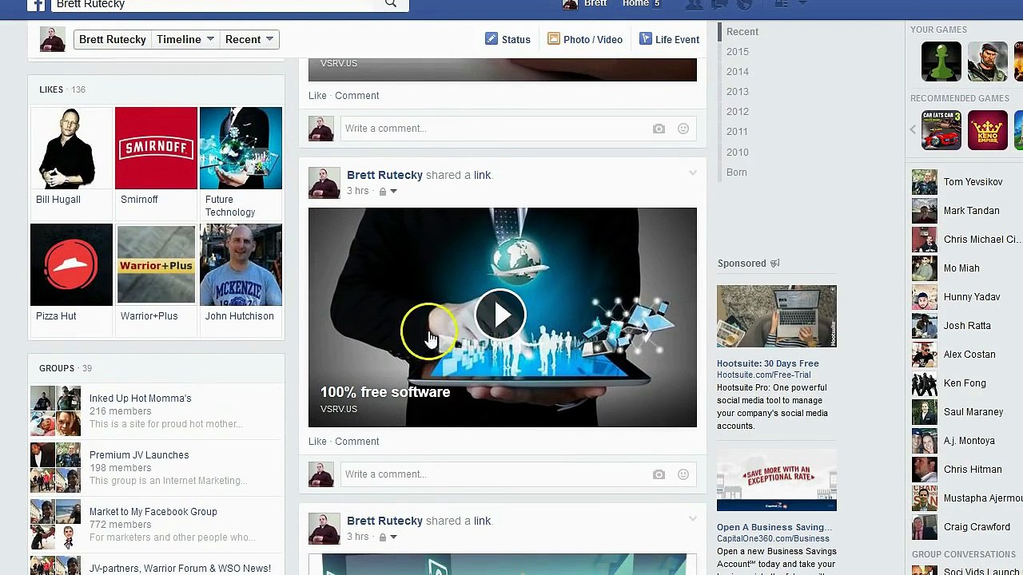This screenshot has height=575, width=1023.
Task: Open audience selector on 100% free software post
Action: point(388,192)
